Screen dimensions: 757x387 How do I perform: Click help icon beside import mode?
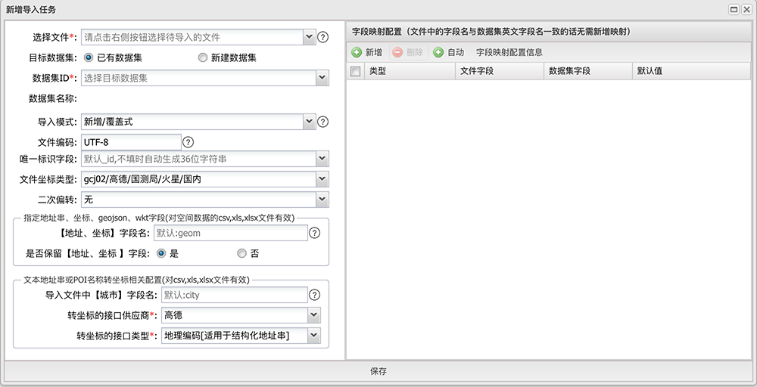click(322, 122)
